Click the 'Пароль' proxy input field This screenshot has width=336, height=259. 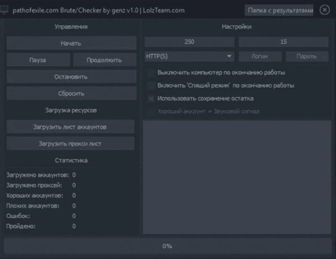point(307,56)
